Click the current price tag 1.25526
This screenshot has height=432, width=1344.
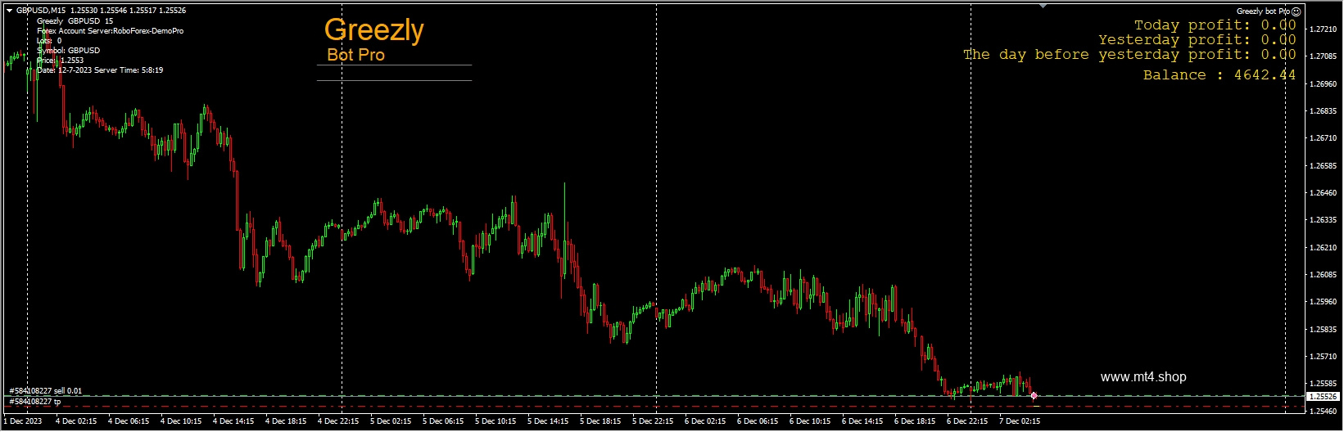[1323, 396]
